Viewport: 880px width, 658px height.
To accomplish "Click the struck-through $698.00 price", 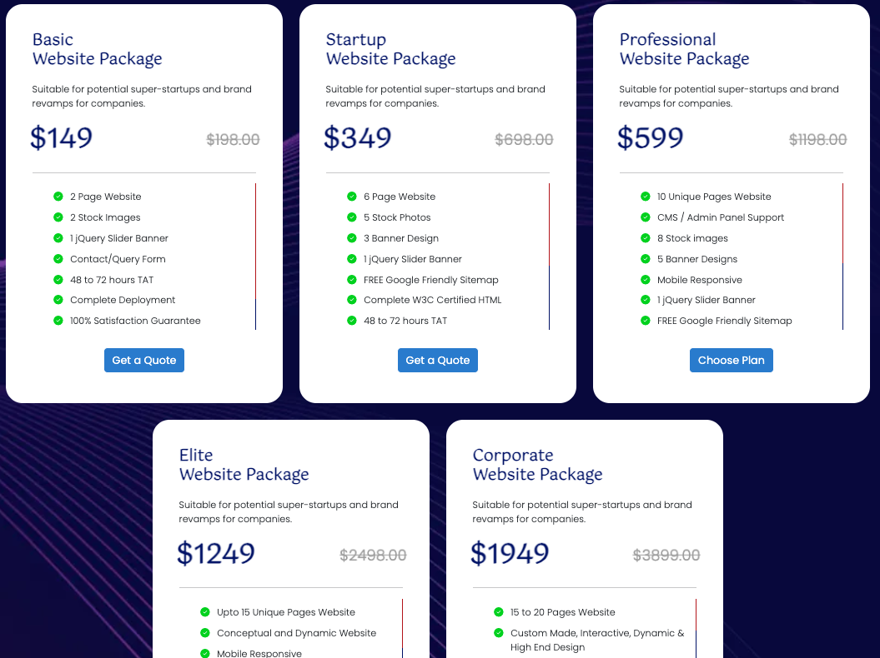I will click(524, 140).
